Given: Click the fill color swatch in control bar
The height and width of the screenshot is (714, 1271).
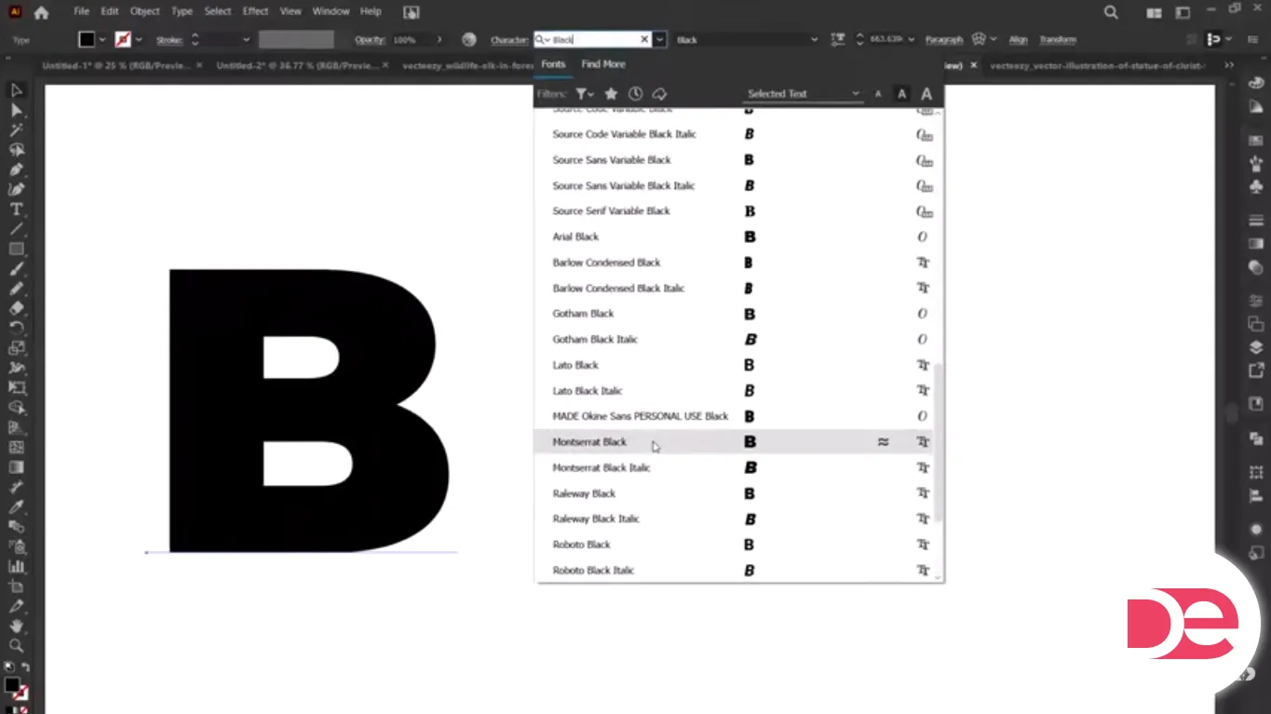Looking at the screenshot, I should coord(87,40).
